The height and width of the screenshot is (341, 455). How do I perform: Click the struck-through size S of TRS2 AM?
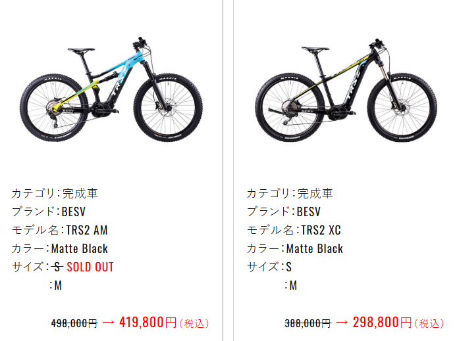57,267
